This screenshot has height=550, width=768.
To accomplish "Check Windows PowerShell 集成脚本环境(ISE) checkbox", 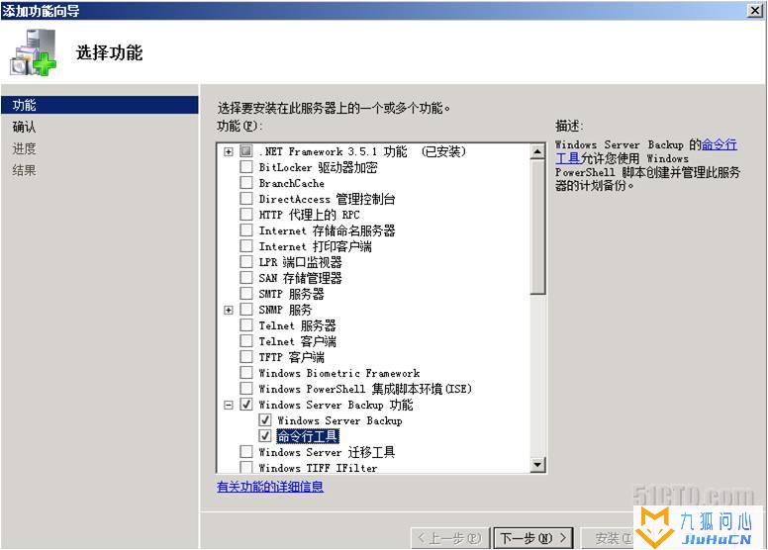I will pyautogui.click(x=246, y=389).
